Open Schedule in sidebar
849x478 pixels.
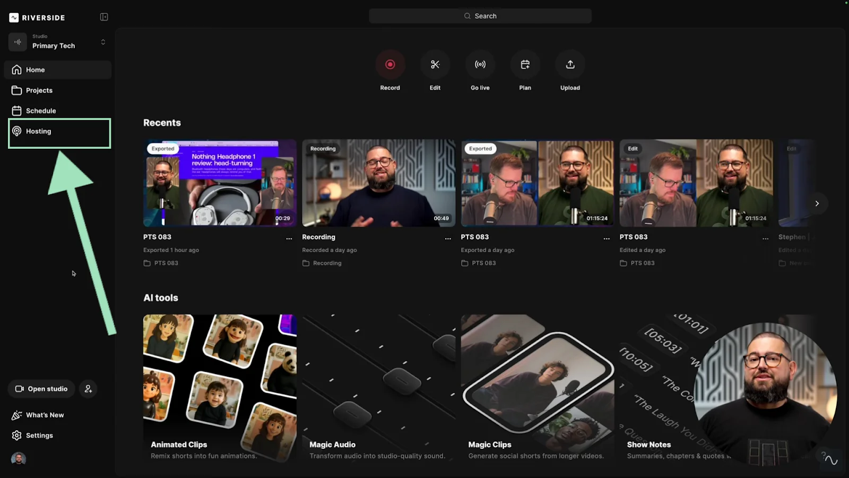58,110
